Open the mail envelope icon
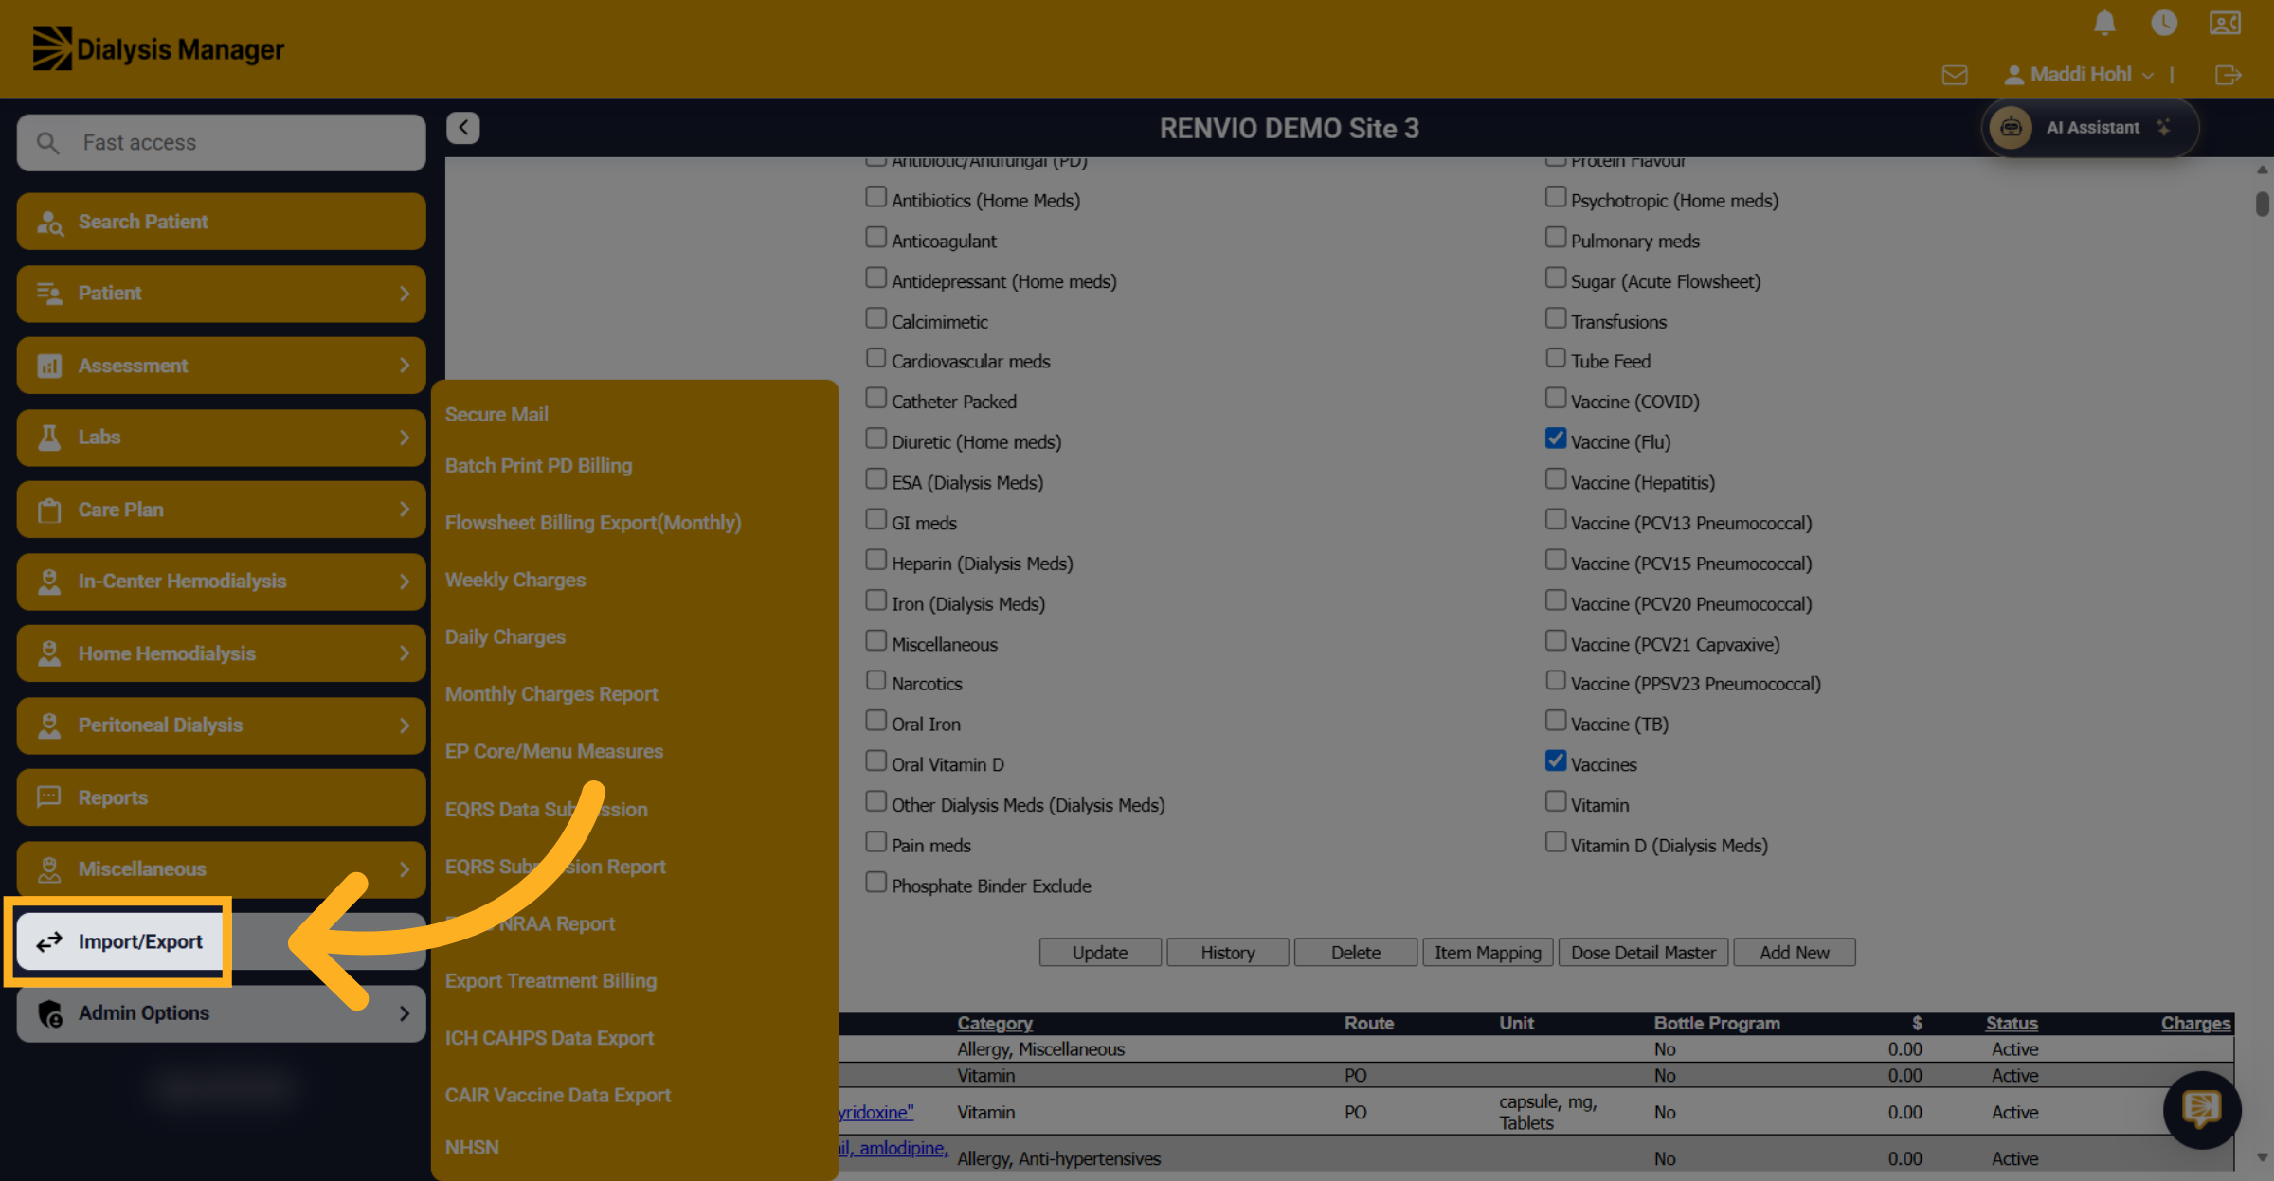The height and width of the screenshot is (1181, 2274). click(x=1955, y=75)
